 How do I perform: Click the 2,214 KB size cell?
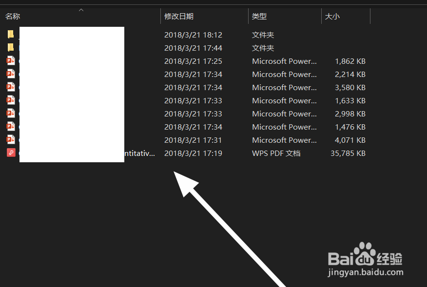350,75
